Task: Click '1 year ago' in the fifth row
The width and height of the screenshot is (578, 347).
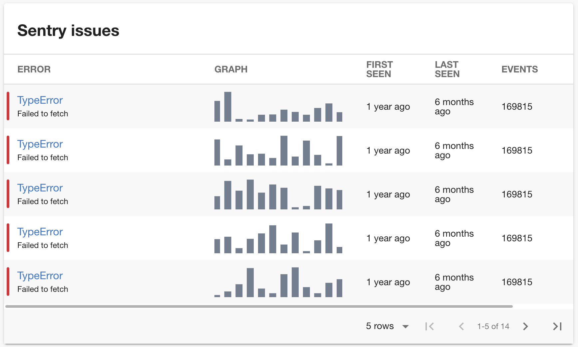Action: pyautogui.click(x=388, y=282)
